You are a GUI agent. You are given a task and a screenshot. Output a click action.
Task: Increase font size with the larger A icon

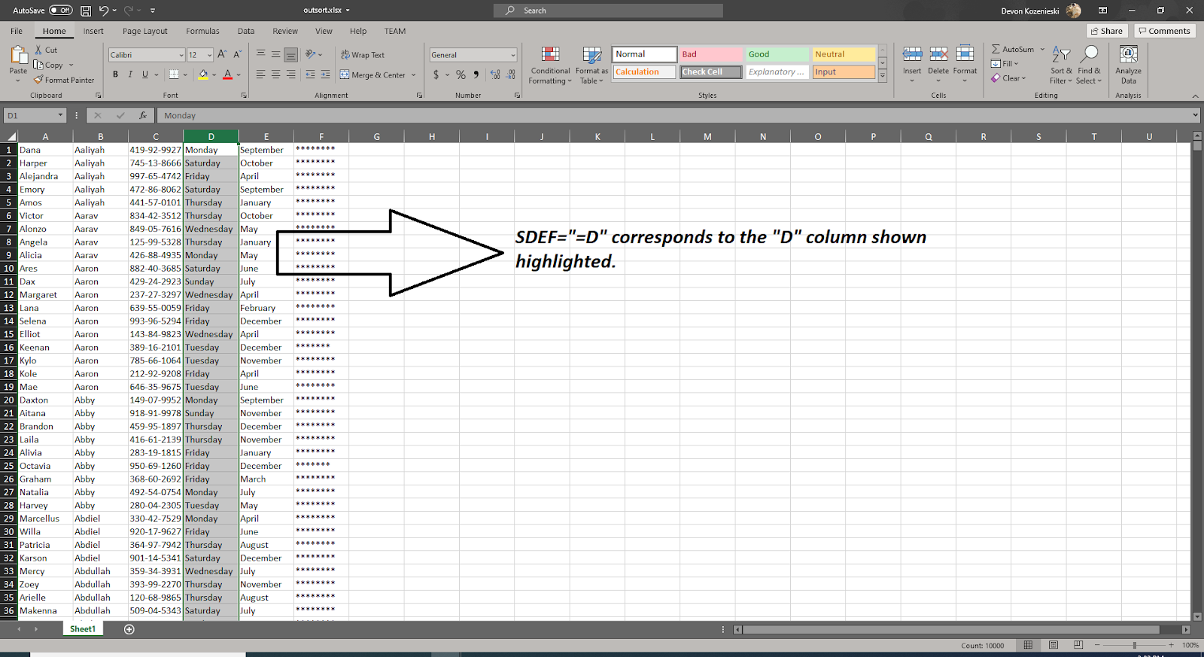pyautogui.click(x=222, y=54)
